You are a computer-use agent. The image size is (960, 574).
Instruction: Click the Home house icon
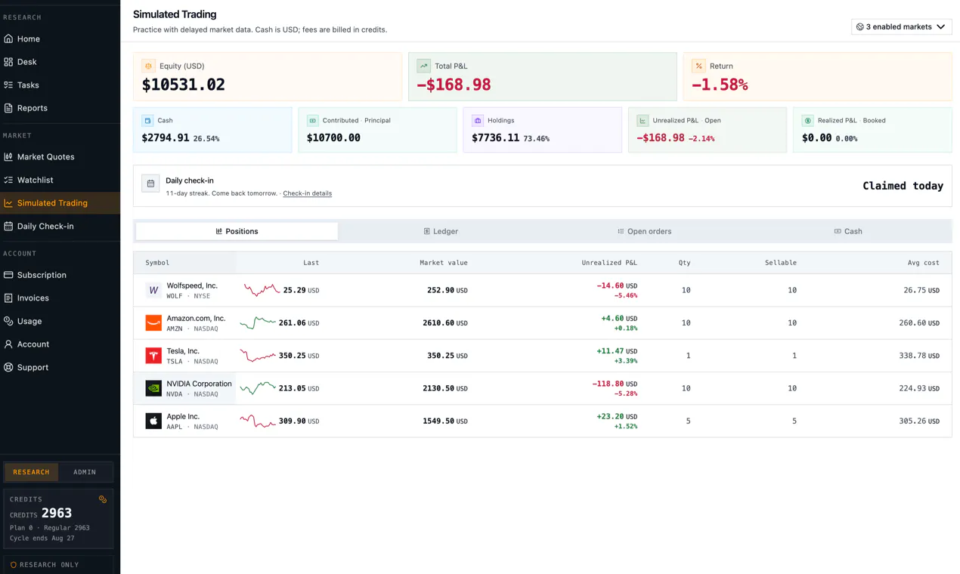pyautogui.click(x=8, y=39)
